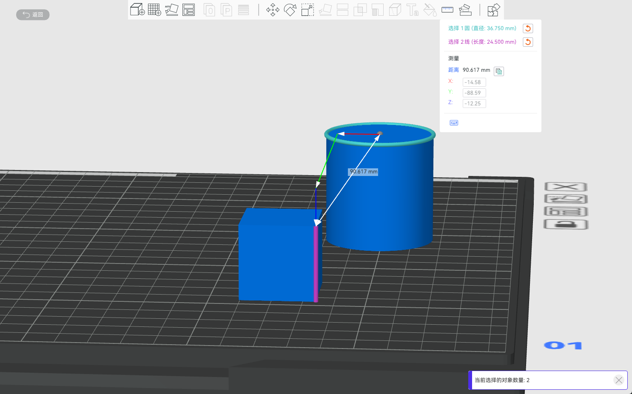Toggle the plate lock icon

(566, 224)
